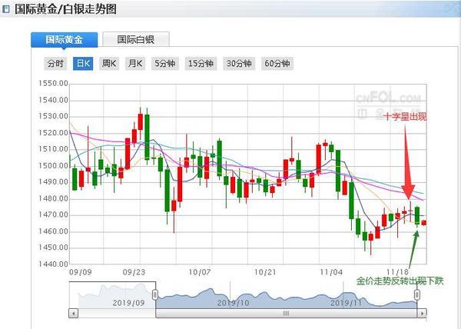461x329 pixels.
Task: Show the 5分钟 interval chart
Action: [x=165, y=63]
